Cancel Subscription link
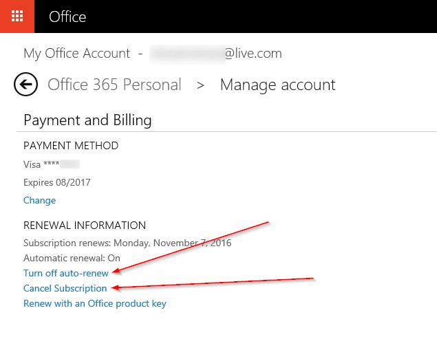 (x=65, y=288)
